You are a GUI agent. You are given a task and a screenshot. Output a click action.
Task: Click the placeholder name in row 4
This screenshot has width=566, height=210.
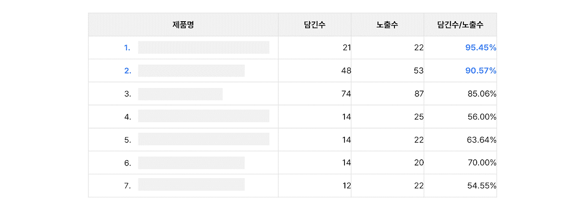pos(204,117)
